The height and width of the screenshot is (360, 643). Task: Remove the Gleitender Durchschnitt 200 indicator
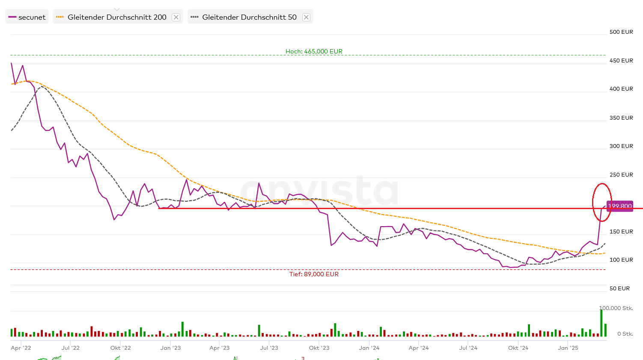(x=176, y=17)
